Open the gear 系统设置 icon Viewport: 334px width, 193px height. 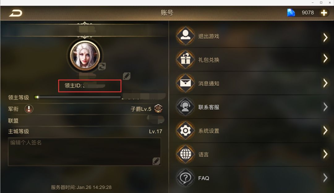(x=185, y=130)
